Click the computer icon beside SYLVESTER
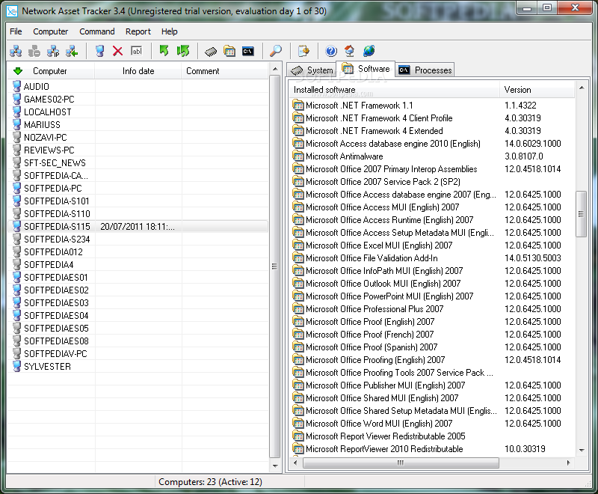 [x=16, y=366]
